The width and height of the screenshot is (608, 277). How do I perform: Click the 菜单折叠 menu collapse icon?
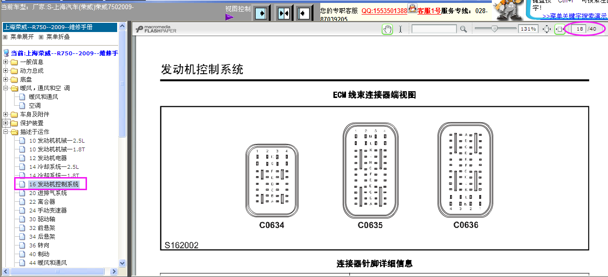41,37
